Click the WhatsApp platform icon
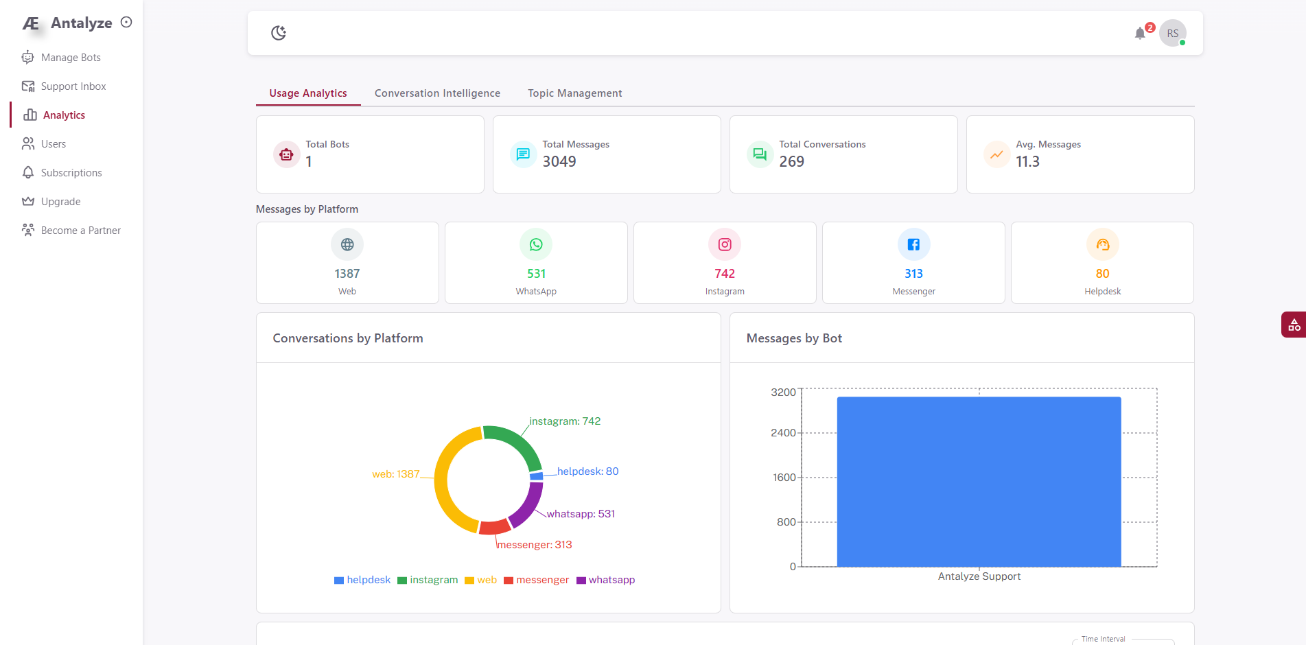 coord(536,245)
